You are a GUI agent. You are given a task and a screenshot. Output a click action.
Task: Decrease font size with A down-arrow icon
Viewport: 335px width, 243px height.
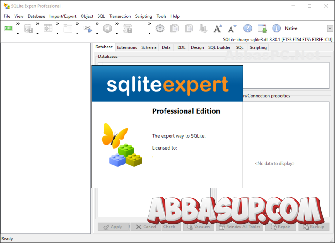click(232, 28)
